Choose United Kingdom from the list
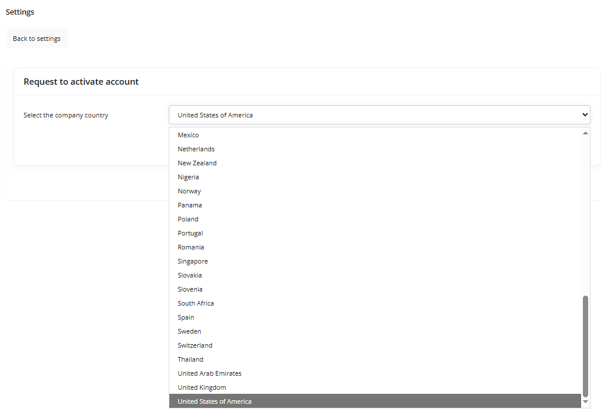601x416 pixels. click(x=202, y=387)
